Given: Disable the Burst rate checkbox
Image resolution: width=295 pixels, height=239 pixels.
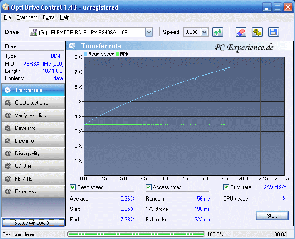Looking at the screenshot, I should pos(226,187).
